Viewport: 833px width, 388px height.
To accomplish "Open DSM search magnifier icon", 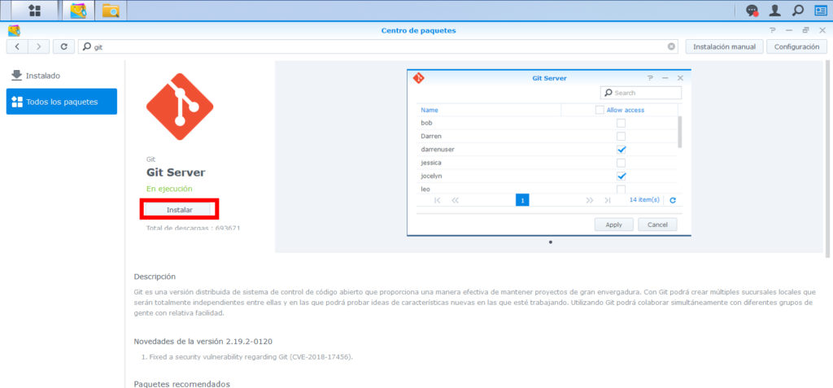I will [x=798, y=10].
